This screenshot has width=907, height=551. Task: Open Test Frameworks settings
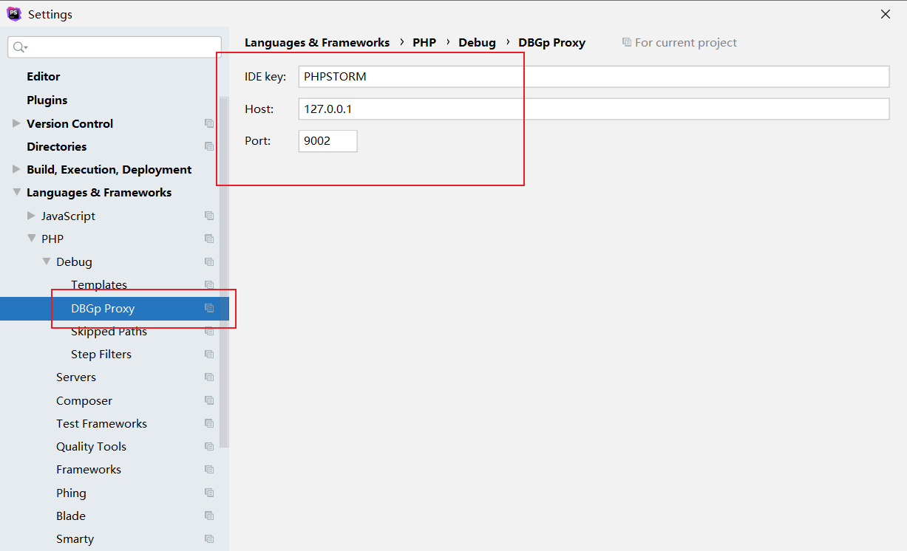pyautogui.click(x=101, y=423)
